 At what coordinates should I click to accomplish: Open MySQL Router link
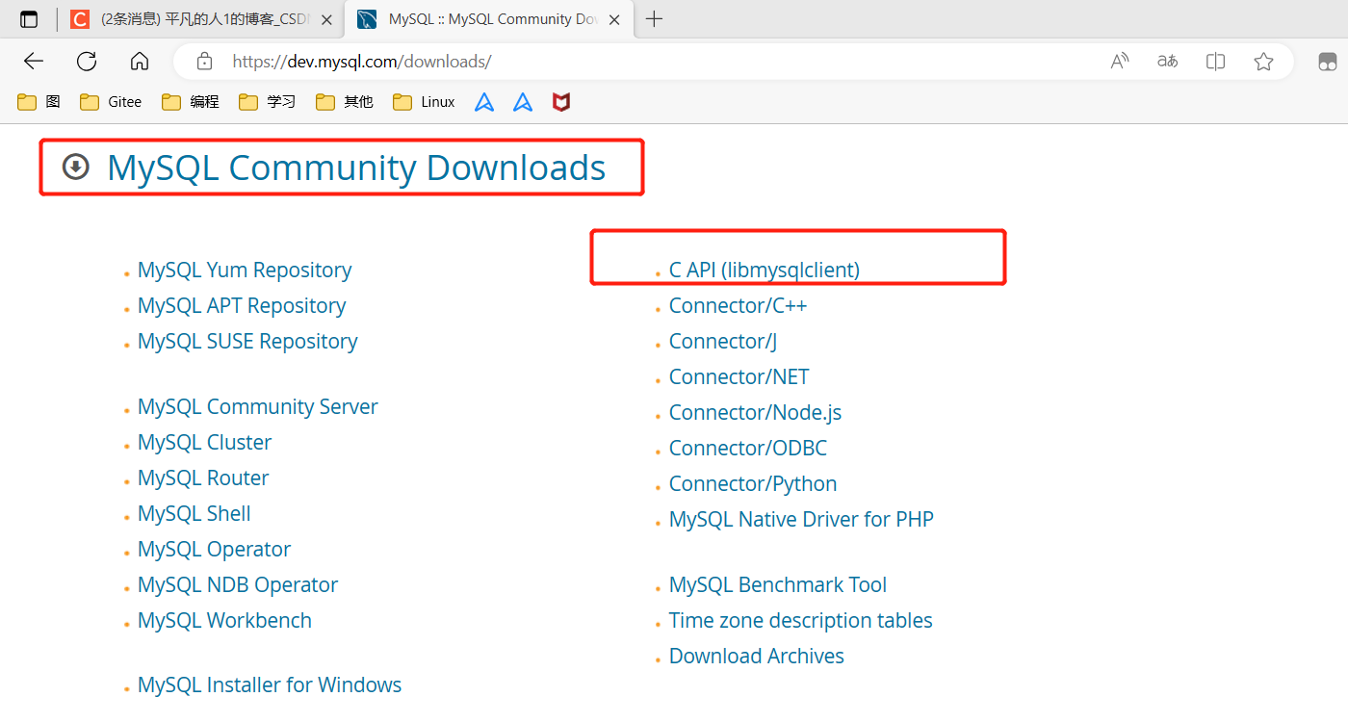click(203, 478)
